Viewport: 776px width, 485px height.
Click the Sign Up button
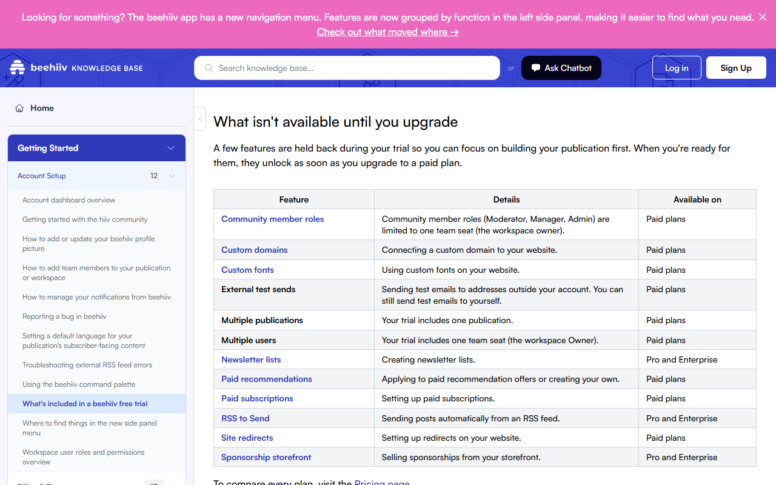[736, 68]
